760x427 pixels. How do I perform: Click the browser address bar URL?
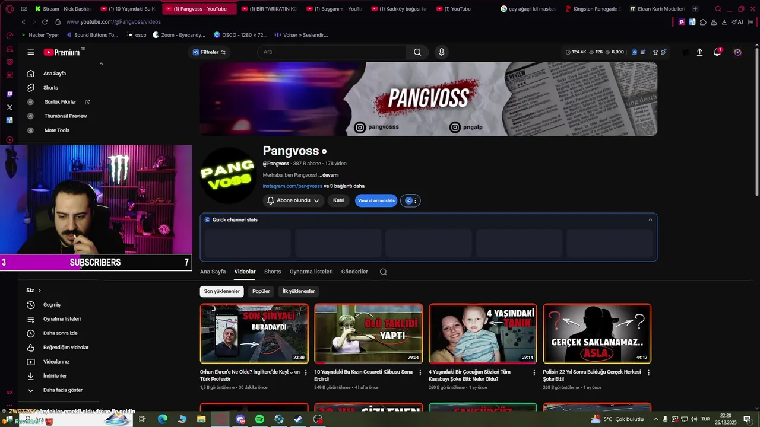click(x=113, y=22)
